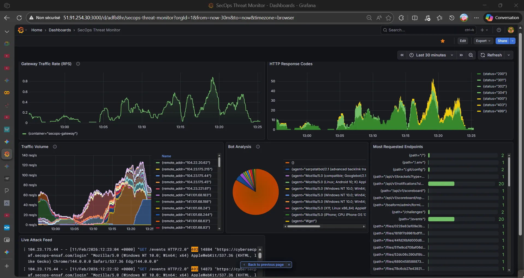Open Grafana help question mark icon

tap(499, 30)
